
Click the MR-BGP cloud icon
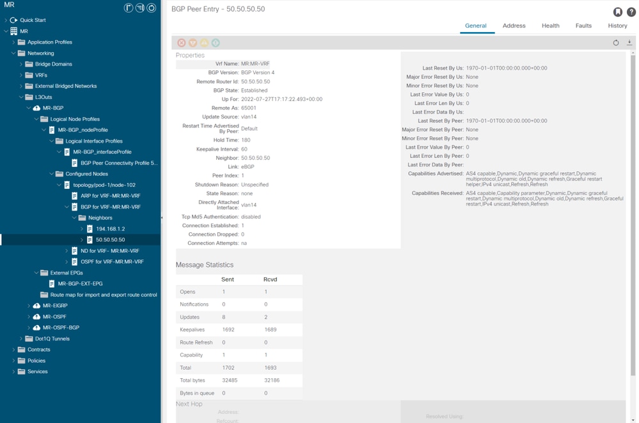point(36,108)
